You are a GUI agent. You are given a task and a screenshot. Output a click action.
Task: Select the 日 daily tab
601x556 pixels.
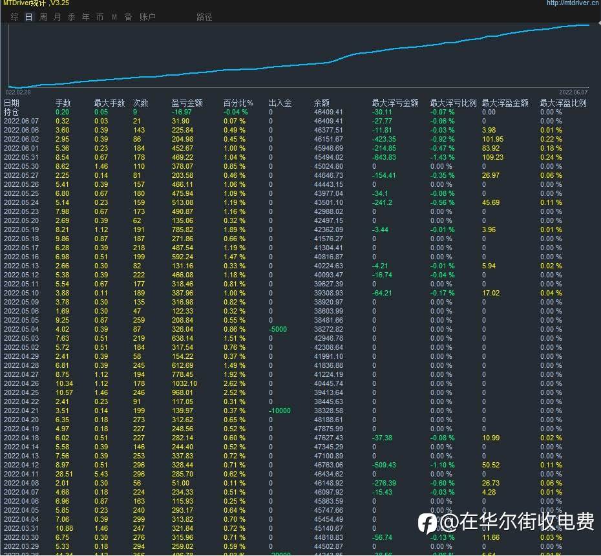(x=28, y=17)
